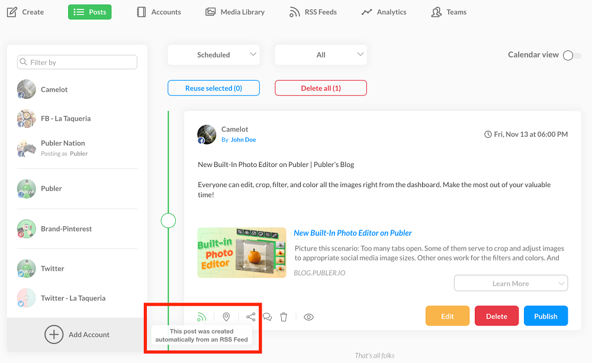
Task: Expand the All filter dropdown
Action: [321, 55]
